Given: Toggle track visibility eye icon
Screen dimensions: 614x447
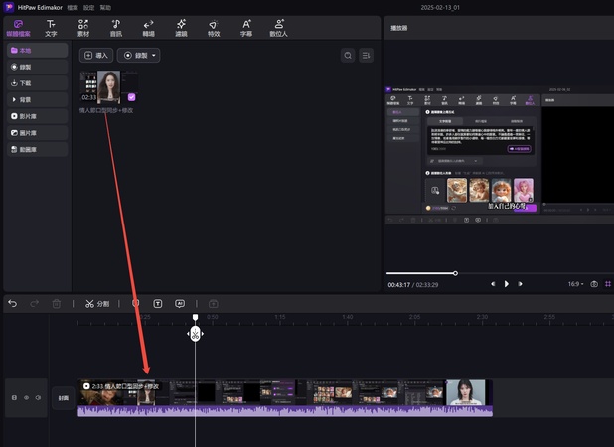Looking at the screenshot, I should (26, 397).
